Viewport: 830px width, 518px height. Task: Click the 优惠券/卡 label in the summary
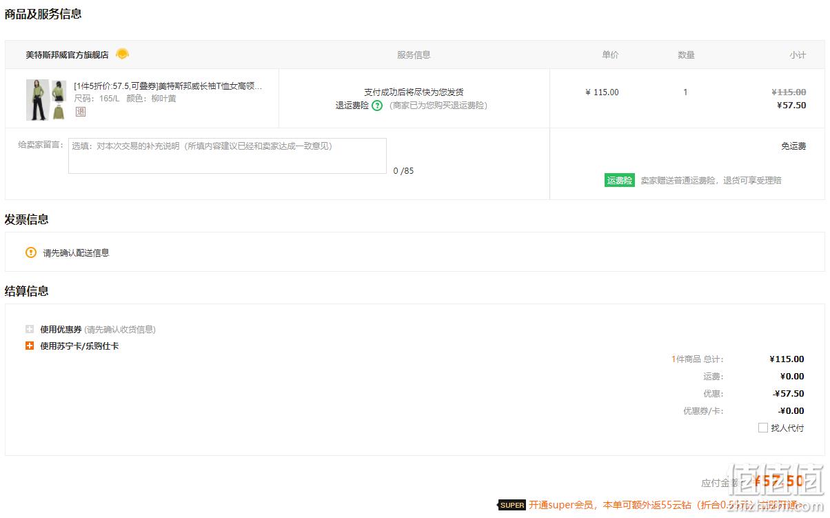coord(703,411)
